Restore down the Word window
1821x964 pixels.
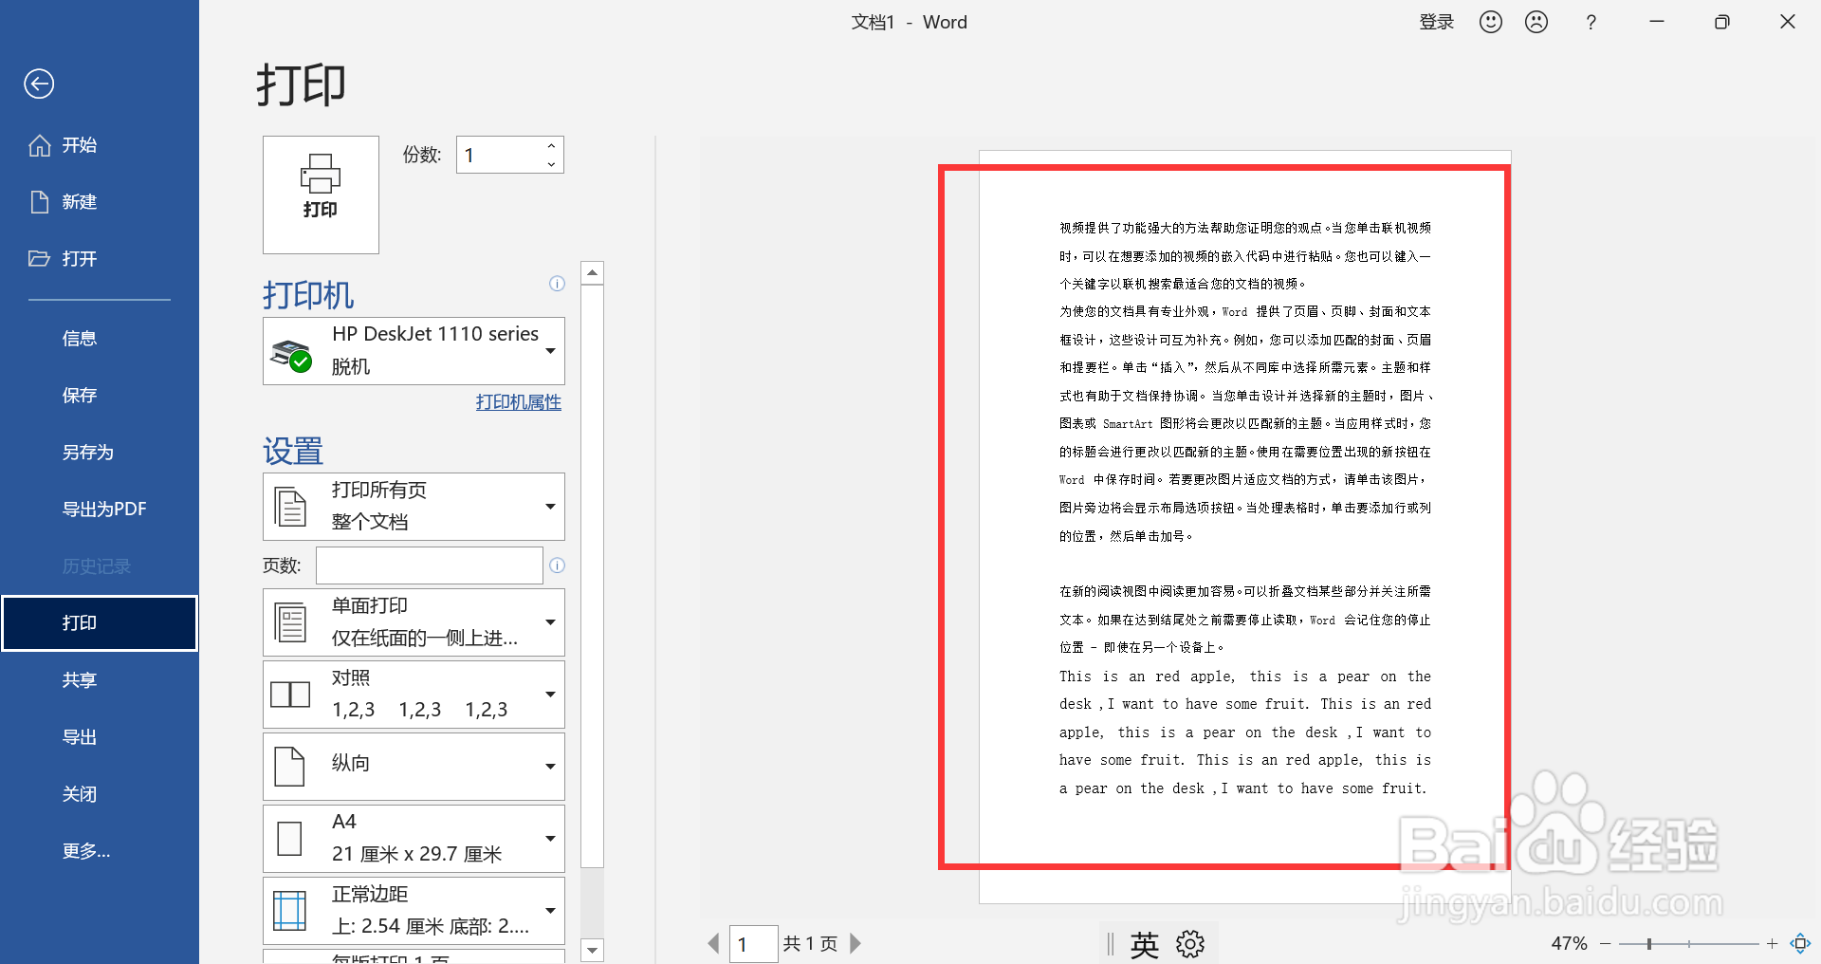[x=1722, y=22]
